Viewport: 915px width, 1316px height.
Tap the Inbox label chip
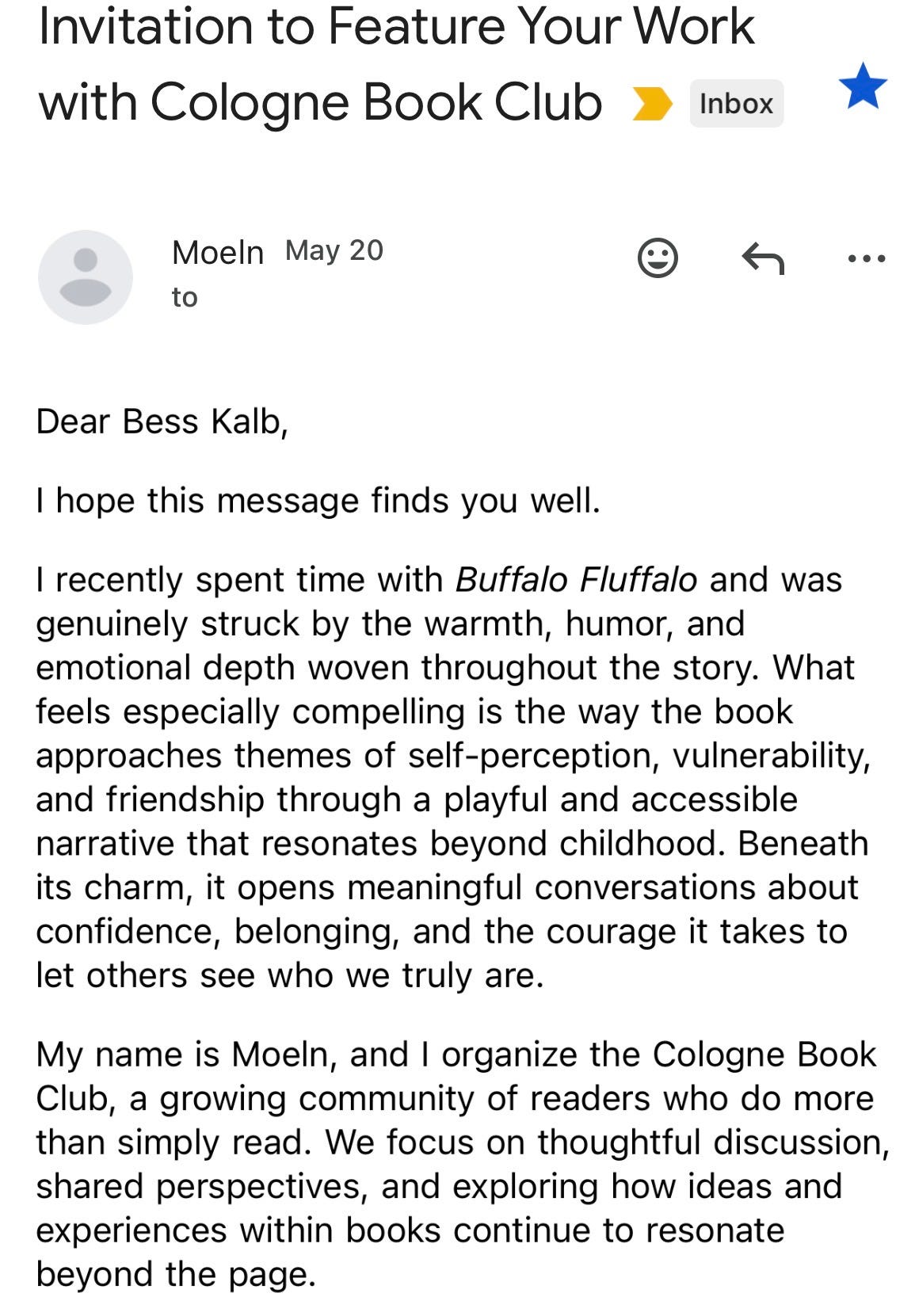tap(736, 104)
